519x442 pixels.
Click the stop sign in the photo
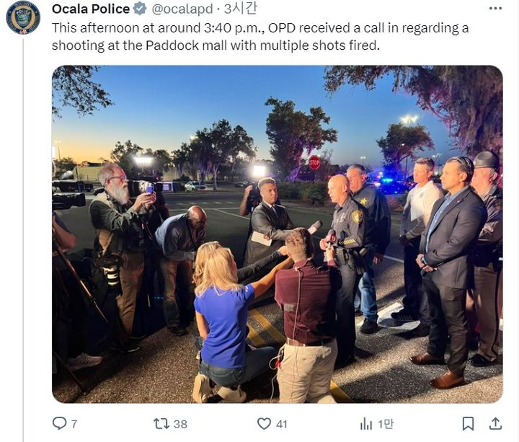point(314,162)
